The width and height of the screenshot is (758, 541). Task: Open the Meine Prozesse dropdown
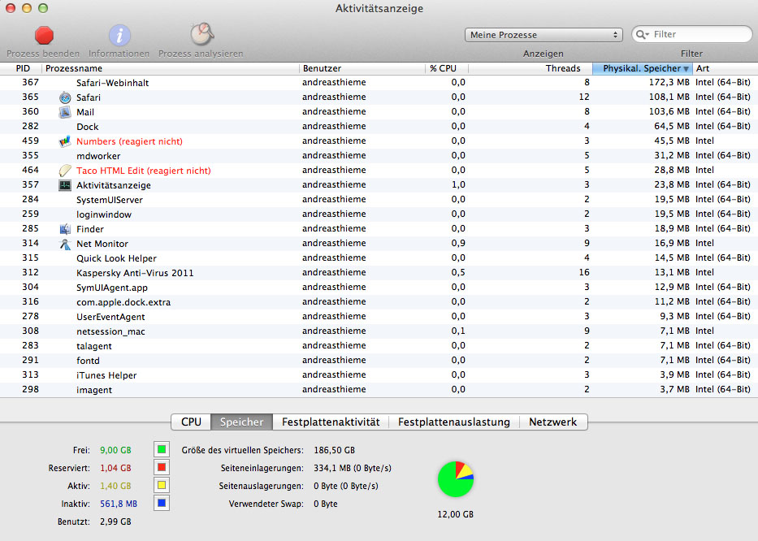544,35
